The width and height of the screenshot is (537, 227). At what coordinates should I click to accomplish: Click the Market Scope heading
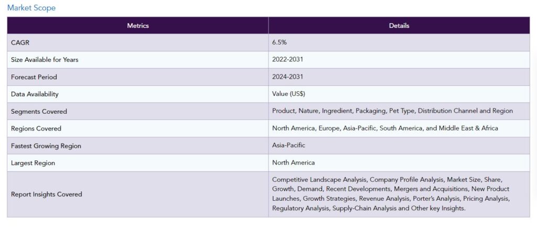click(31, 8)
